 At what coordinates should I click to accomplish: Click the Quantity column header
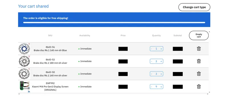156,35
